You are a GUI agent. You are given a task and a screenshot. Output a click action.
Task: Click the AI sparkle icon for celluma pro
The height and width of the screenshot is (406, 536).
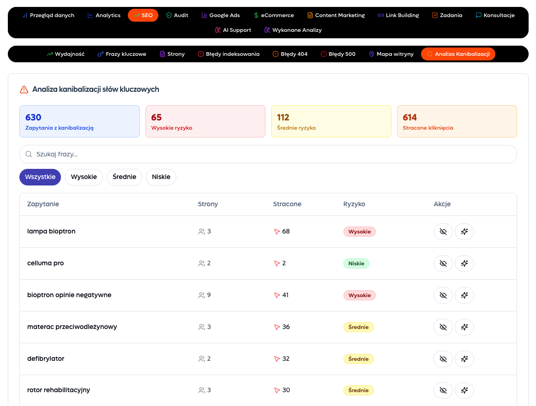tap(464, 263)
